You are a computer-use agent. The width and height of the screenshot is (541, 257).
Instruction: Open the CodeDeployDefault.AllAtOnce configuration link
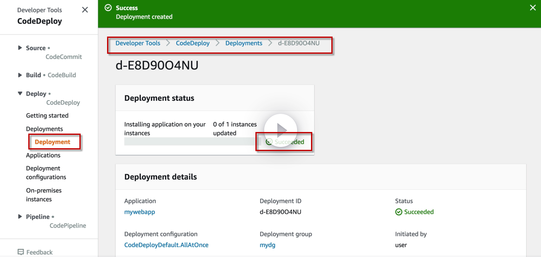tap(166, 245)
